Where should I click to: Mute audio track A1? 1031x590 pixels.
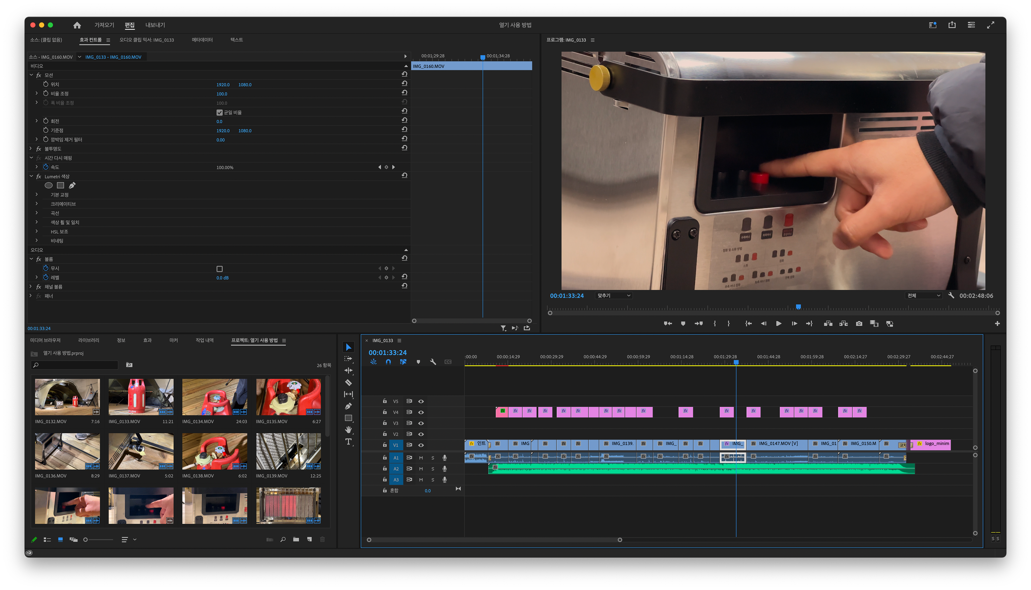(x=421, y=458)
